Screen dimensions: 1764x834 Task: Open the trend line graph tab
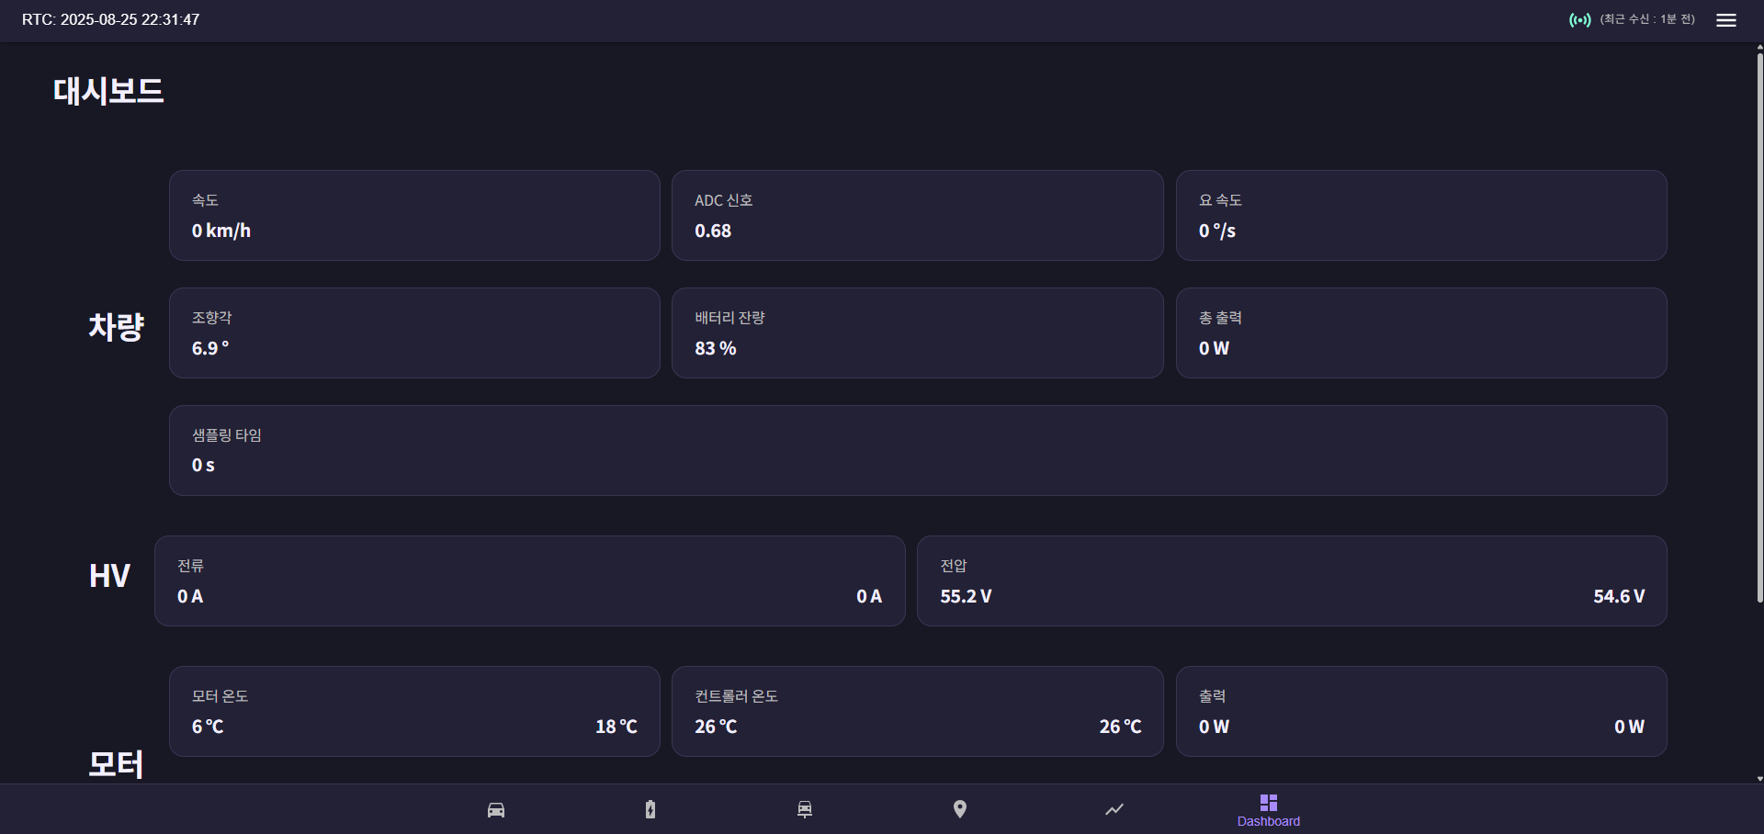pyautogui.click(x=1114, y=809)
